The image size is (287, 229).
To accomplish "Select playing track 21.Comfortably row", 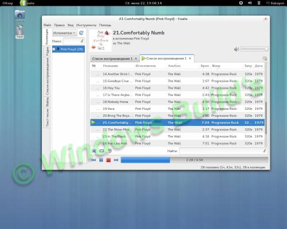I will pyautogui.click(x=177, y=123).
